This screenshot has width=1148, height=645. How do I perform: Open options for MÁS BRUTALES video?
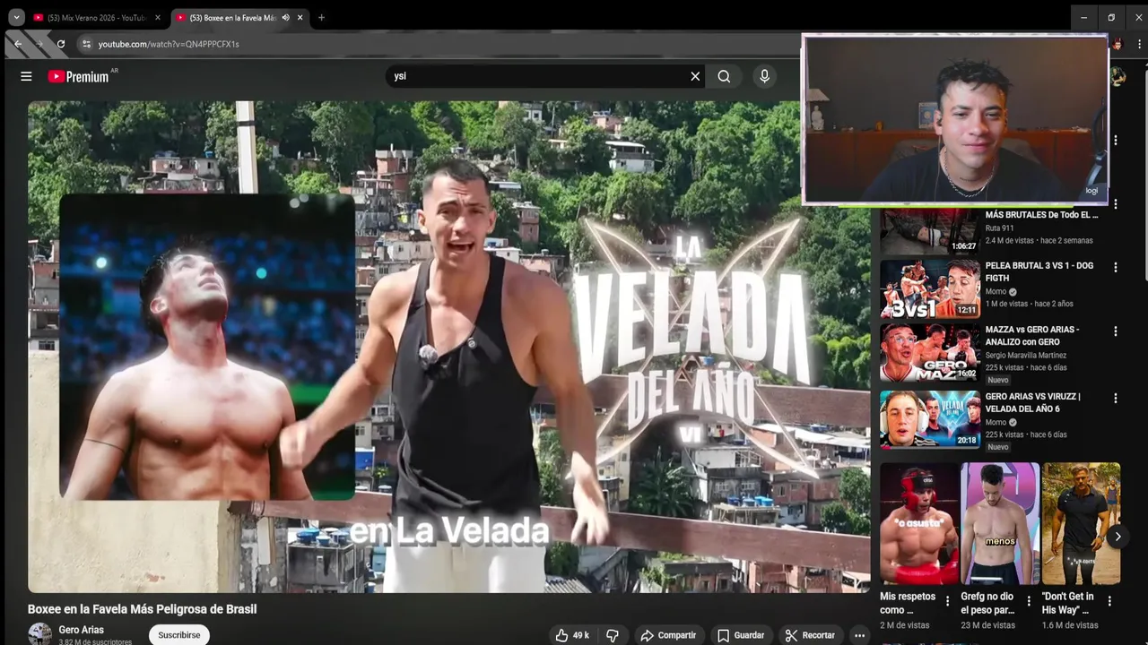1116,204
